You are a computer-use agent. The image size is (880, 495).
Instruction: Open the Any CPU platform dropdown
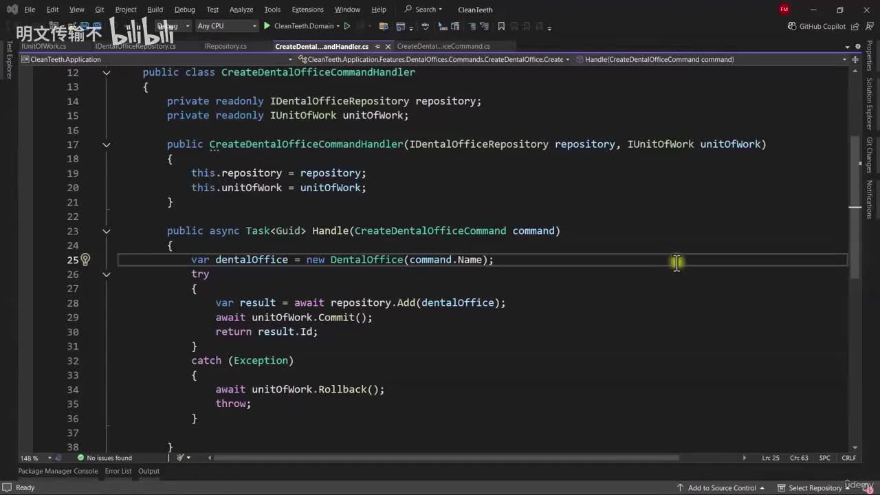[227, 26]
